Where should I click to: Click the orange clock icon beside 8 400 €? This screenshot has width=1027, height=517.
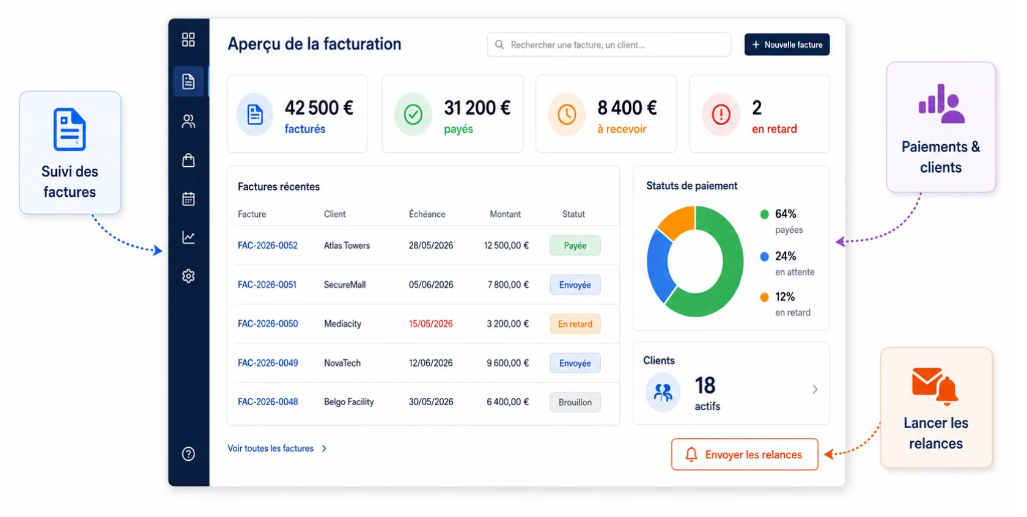point(567,114)
